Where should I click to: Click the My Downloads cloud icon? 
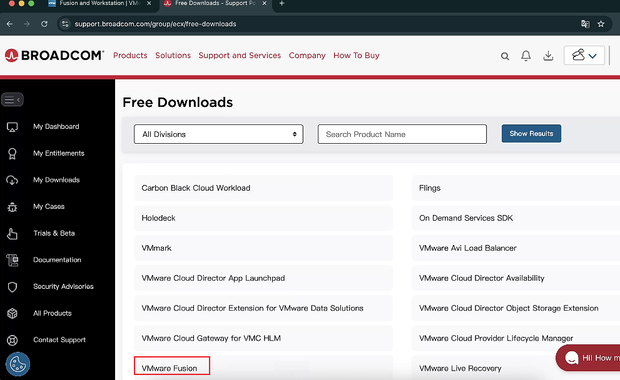click(13, 180)
